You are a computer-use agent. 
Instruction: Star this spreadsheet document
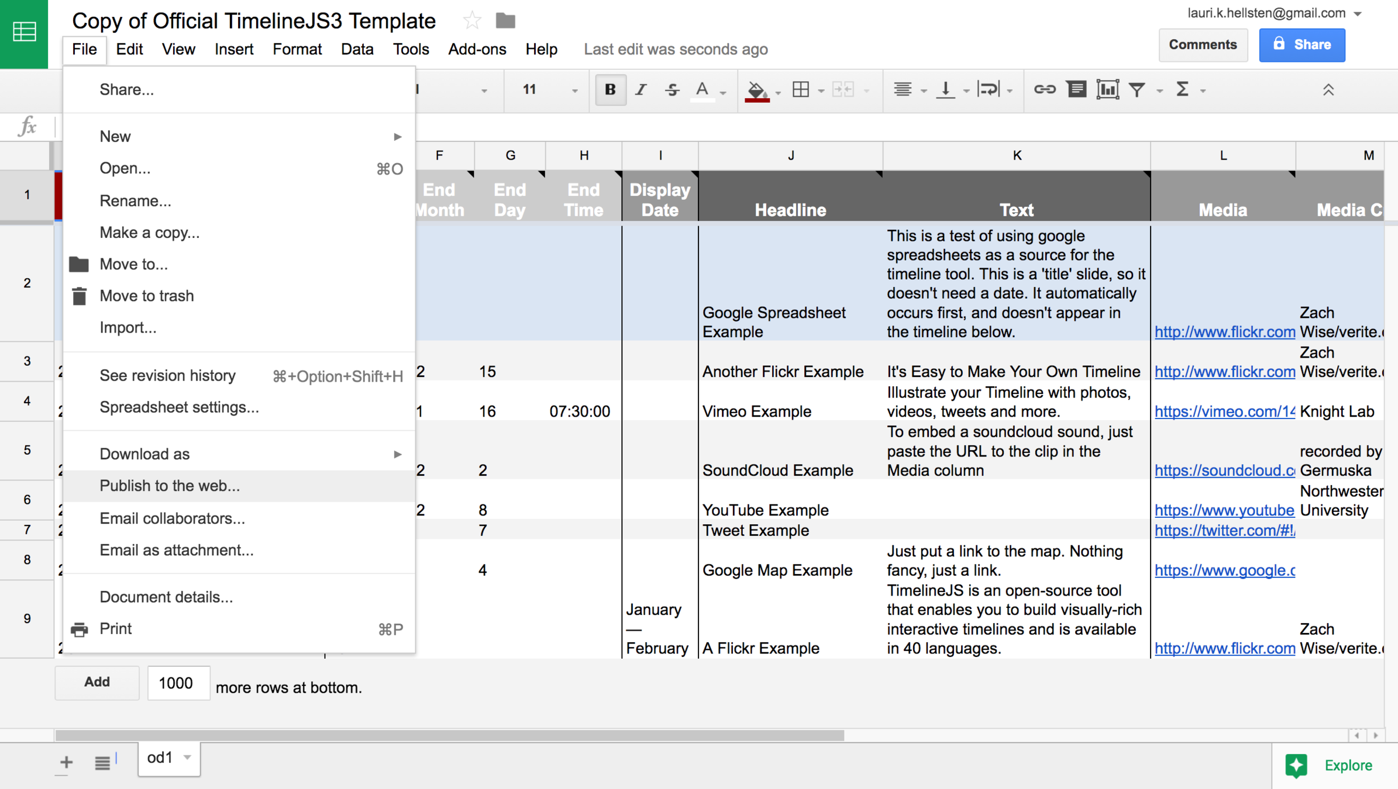point(471,21)
